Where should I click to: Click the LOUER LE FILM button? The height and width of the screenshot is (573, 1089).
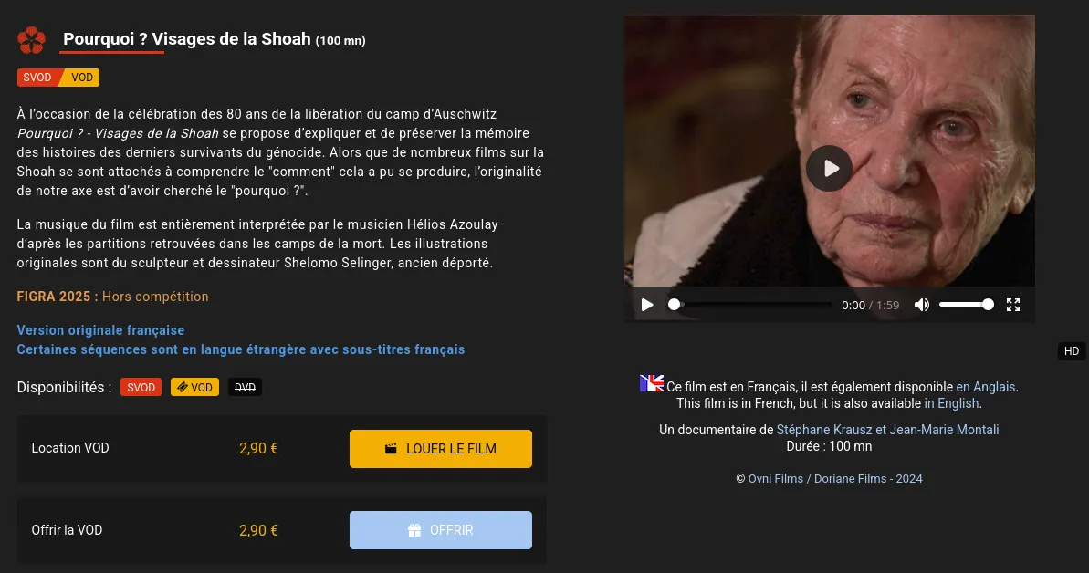(x=440, y=449)
